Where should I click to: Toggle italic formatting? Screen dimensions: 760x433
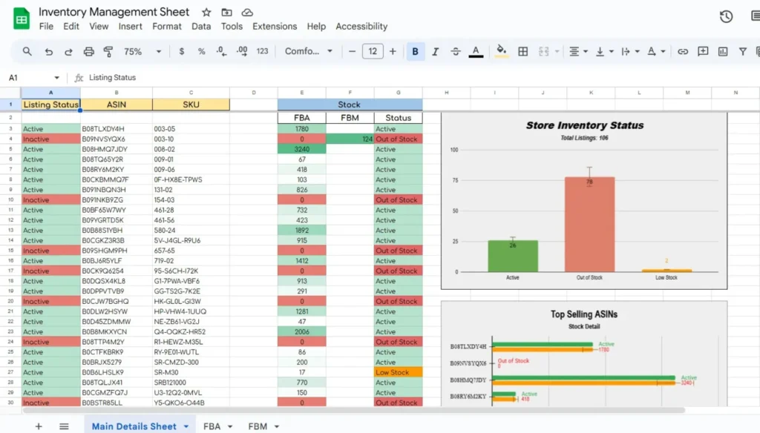(x=435, y=52)
